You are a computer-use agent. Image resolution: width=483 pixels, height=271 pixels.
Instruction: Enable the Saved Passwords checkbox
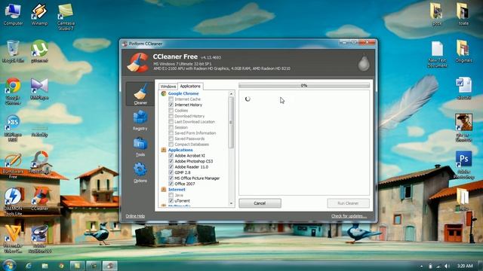(x=171, y=139)
